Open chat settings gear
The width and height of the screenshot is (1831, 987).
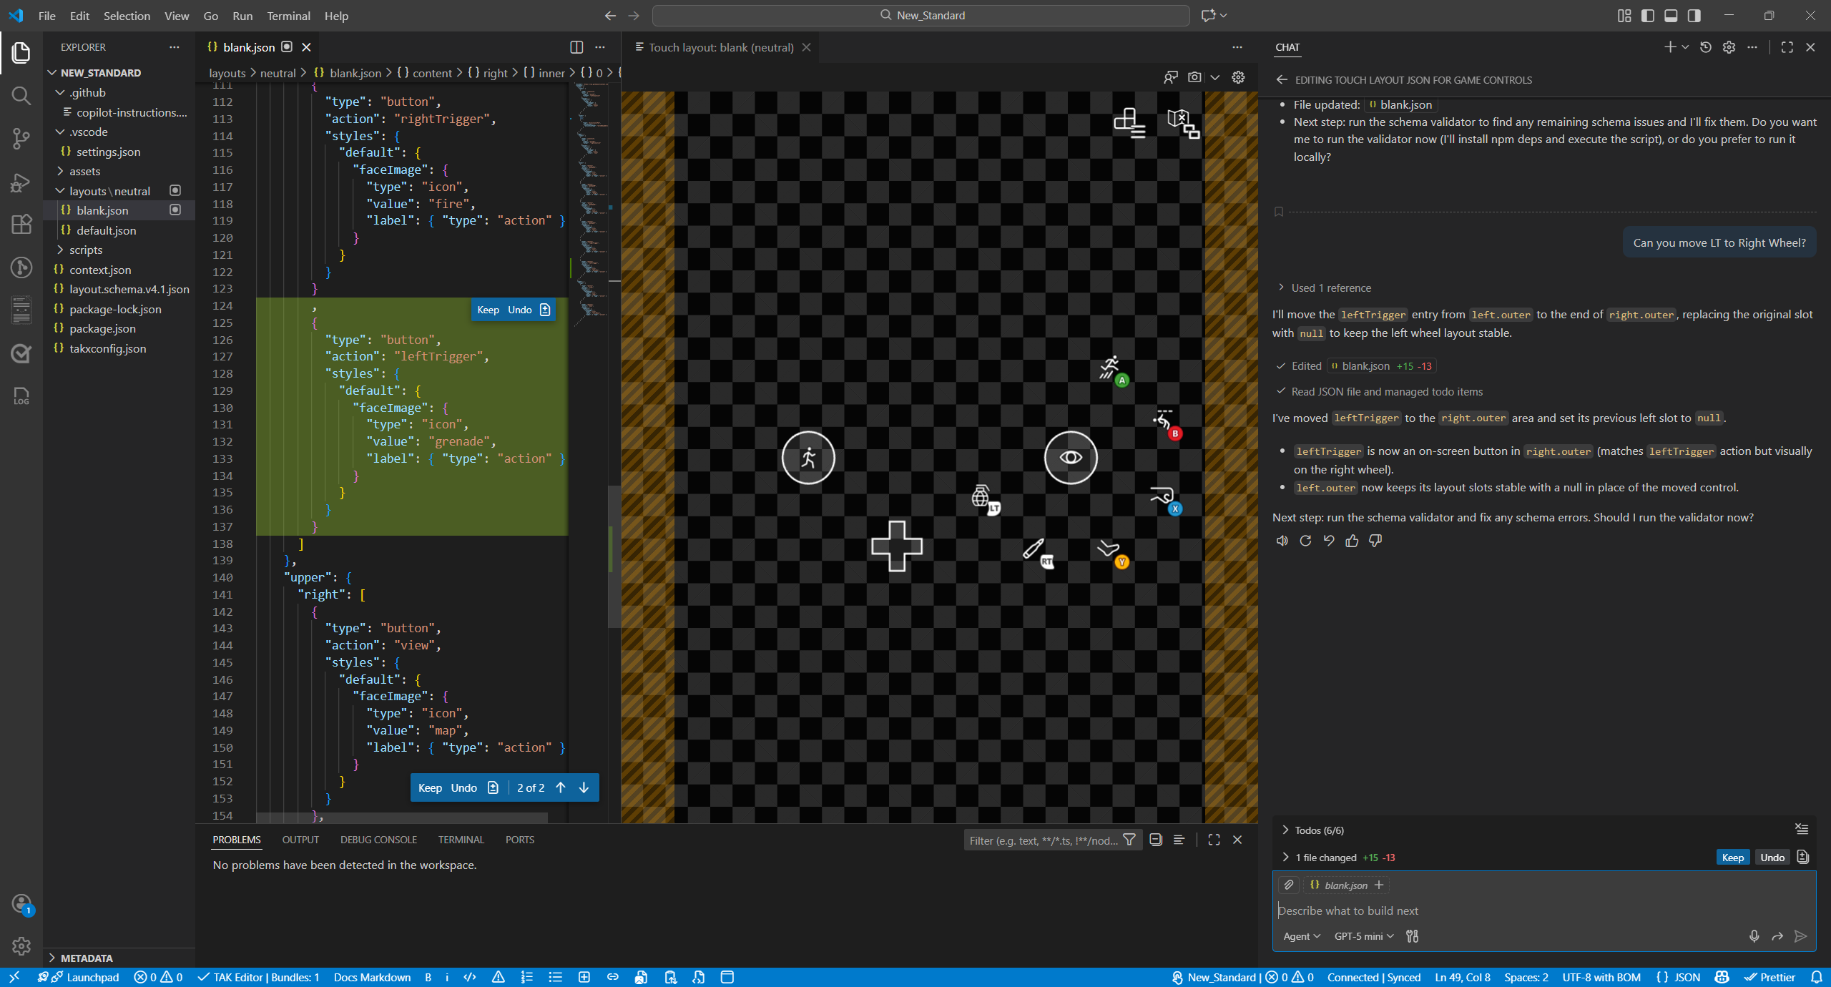click(1729, 47)
